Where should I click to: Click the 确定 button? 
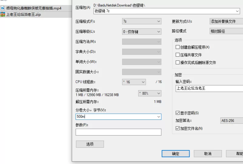[x=176, y=154]
